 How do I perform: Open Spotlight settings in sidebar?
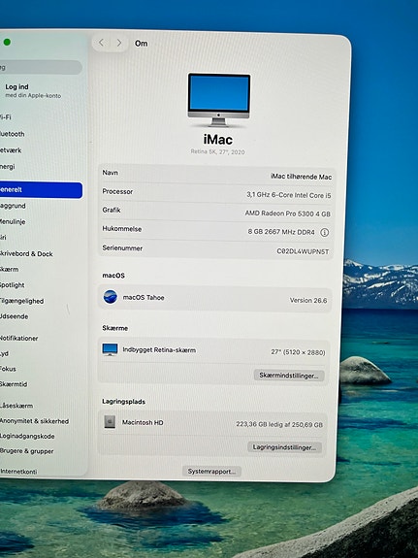(13, 285)
